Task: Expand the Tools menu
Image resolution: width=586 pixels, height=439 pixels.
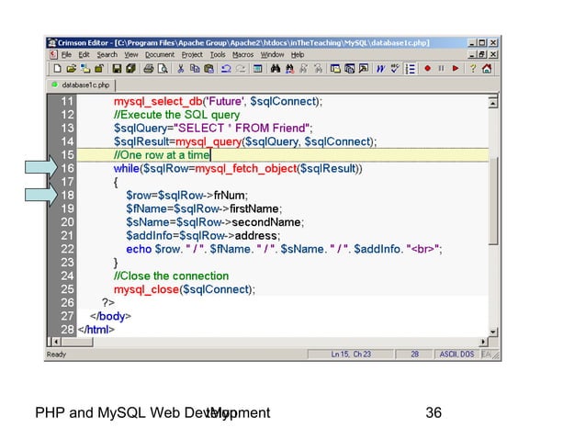Action: [217, 55]
